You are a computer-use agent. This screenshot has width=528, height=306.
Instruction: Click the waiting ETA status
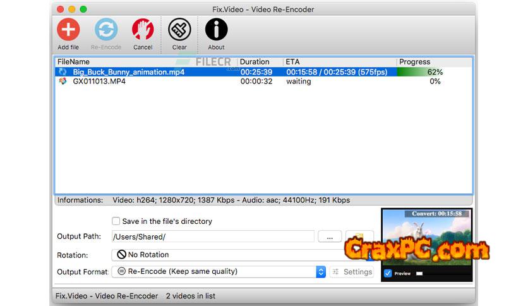click(x=299, y=81)
